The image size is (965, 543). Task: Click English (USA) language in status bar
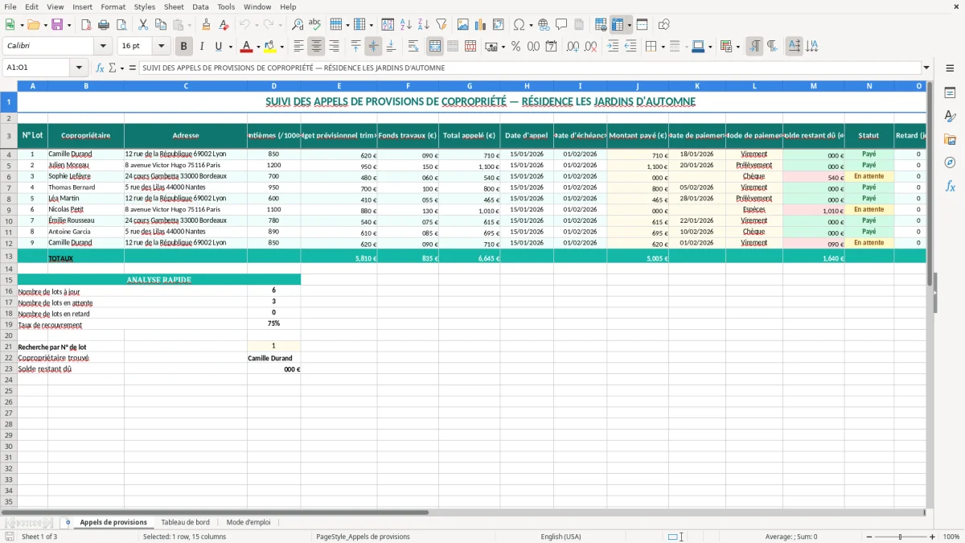[x=561, y=537]
